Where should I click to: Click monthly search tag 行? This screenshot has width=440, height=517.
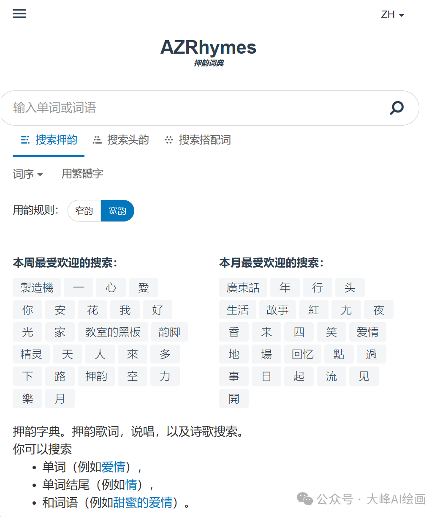tap(318, 288)
